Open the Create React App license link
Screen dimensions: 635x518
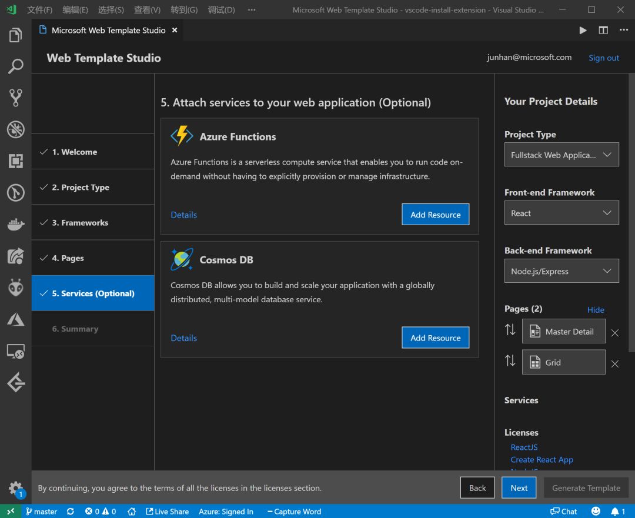click(x=542, y=460)
